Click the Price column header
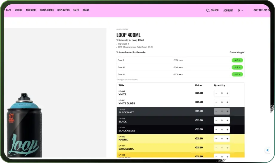Viewport: 275px width, 163px height. coord(198,85)
